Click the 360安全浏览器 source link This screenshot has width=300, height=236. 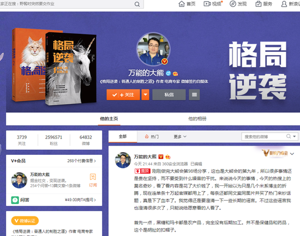(x=175, y=164)
